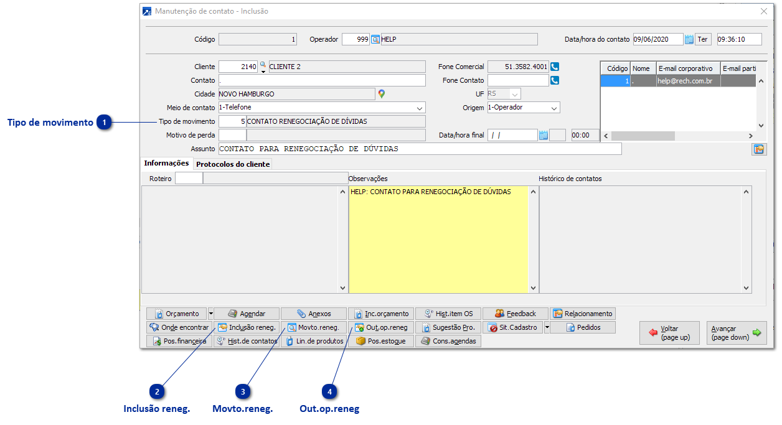Open Sugestão Pro. button

(x=448, y=327)
